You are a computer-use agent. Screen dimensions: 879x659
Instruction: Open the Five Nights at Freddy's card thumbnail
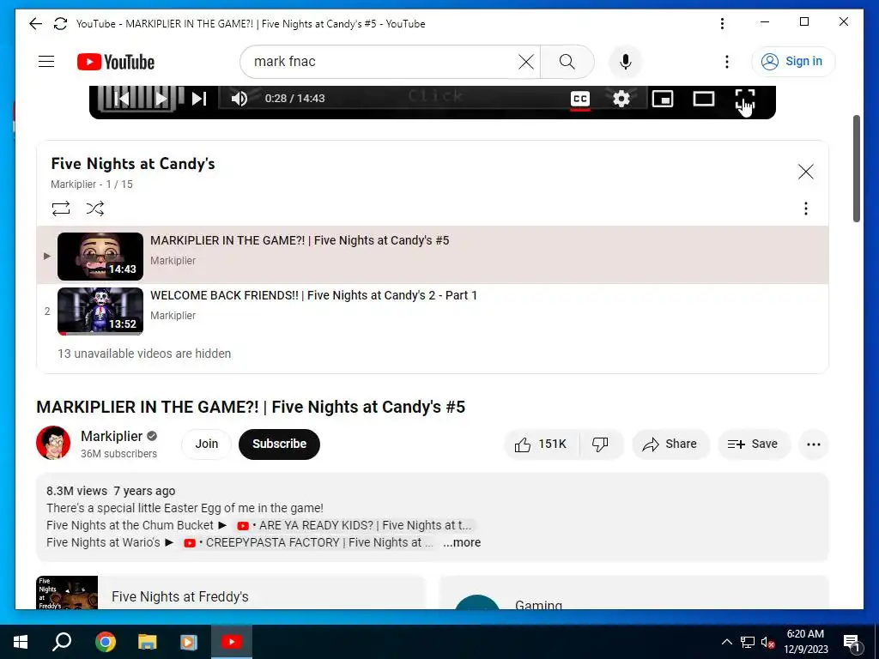tap(67, 592)
